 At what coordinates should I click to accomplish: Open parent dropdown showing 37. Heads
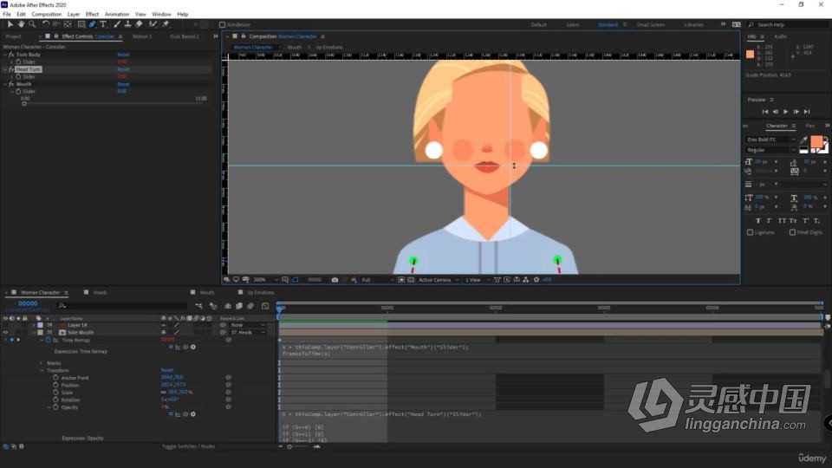point(248,333)
